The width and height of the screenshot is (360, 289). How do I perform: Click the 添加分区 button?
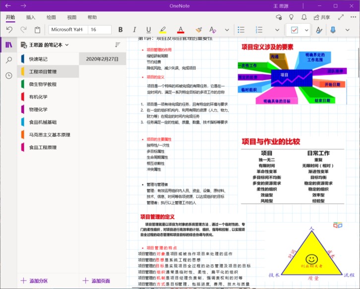(x=34, y=281)
